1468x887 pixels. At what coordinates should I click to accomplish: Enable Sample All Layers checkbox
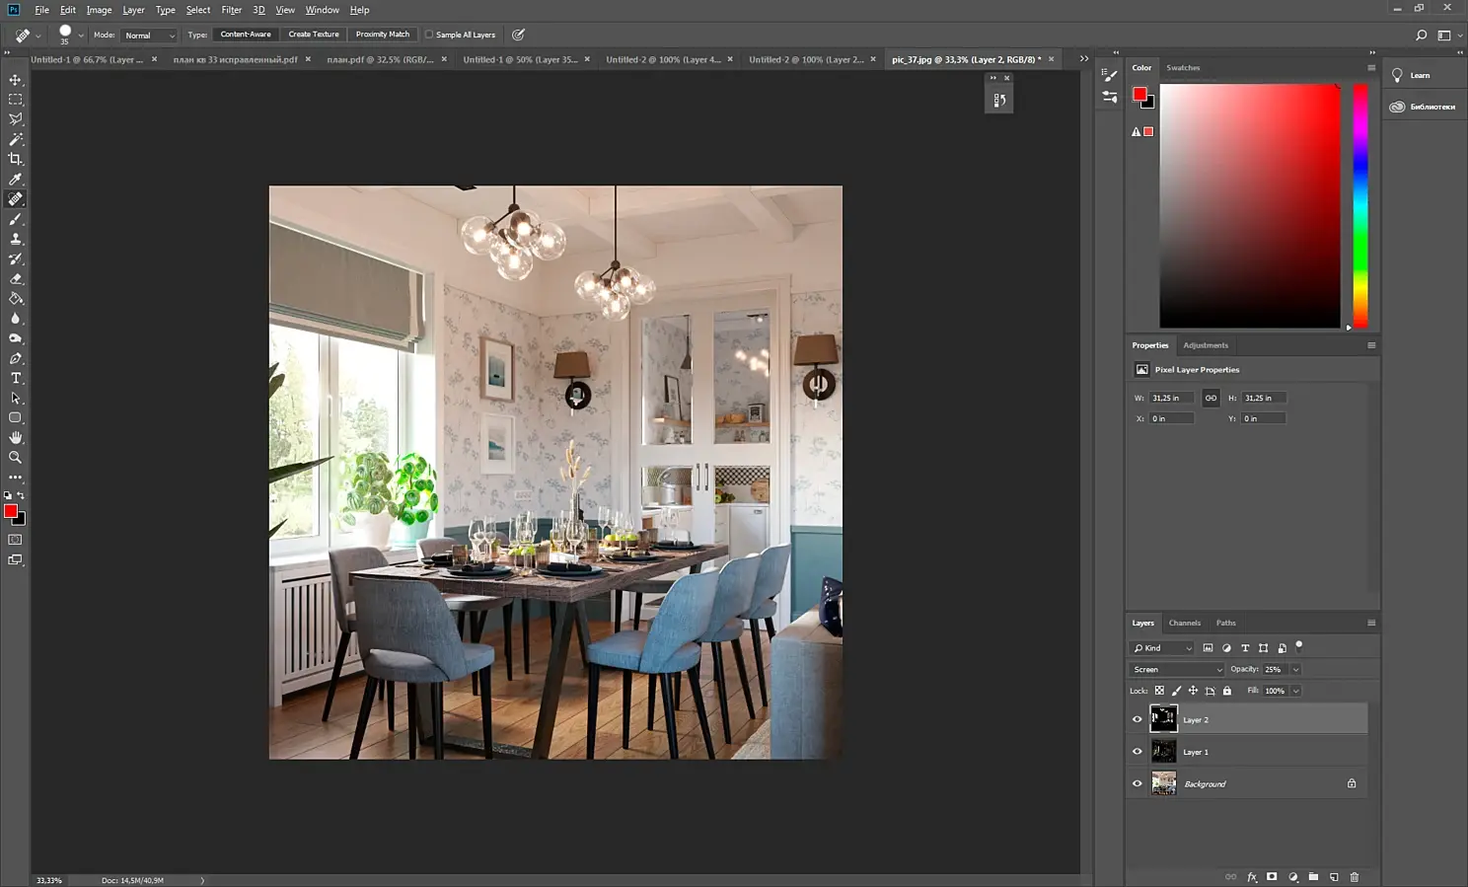point(429,35)
